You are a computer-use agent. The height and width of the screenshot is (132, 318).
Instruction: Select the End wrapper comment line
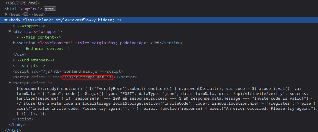pos(34,60)
